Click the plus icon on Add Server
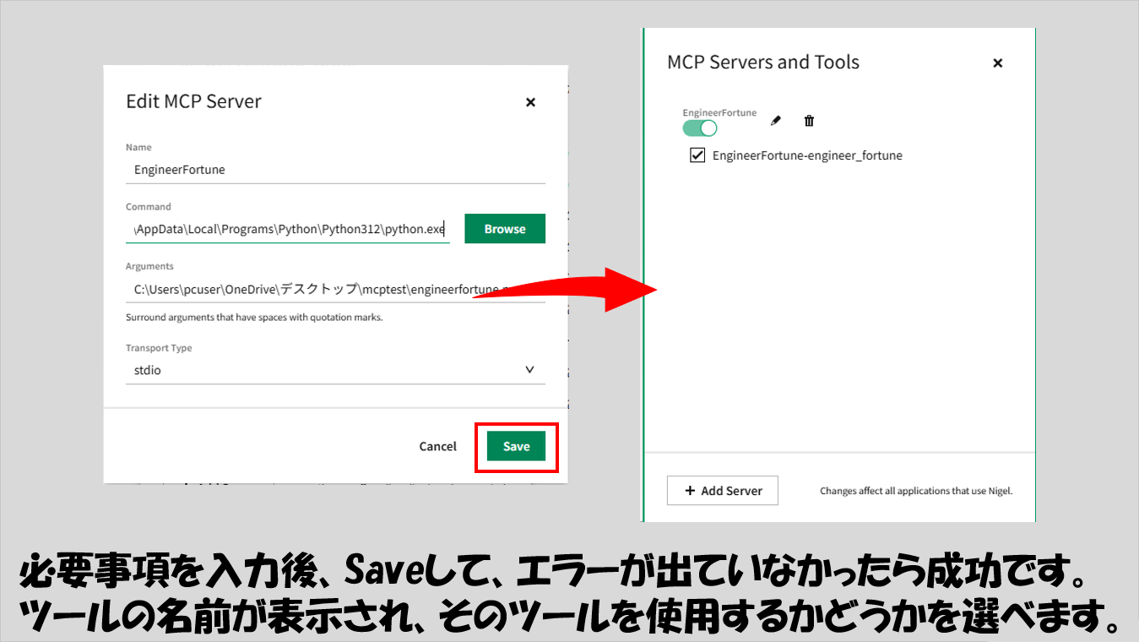The width and height of the screenshot is (1139, 642). click(x=690, y=491)
